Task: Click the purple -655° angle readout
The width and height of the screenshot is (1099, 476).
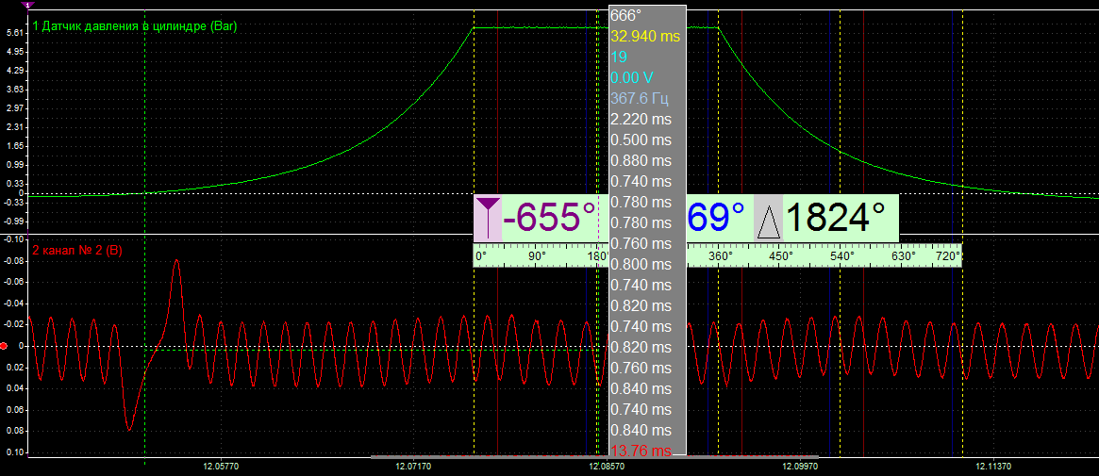Action: coord(549,218)
